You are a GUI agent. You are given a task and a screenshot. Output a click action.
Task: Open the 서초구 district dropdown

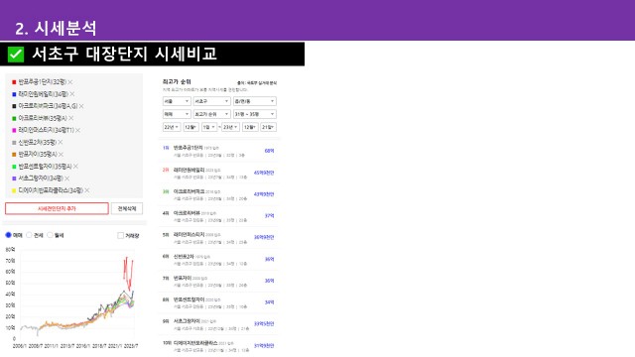[211, 101]
